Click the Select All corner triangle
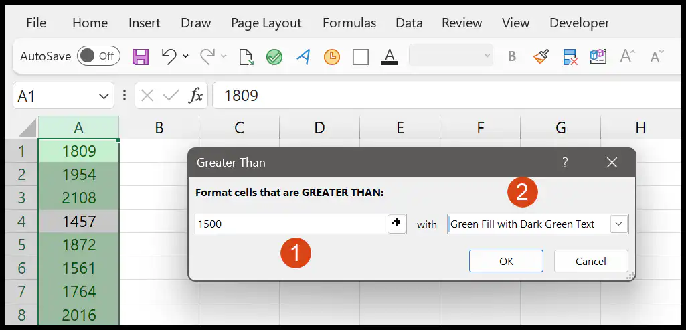686x330 pixels. point(27,128)
